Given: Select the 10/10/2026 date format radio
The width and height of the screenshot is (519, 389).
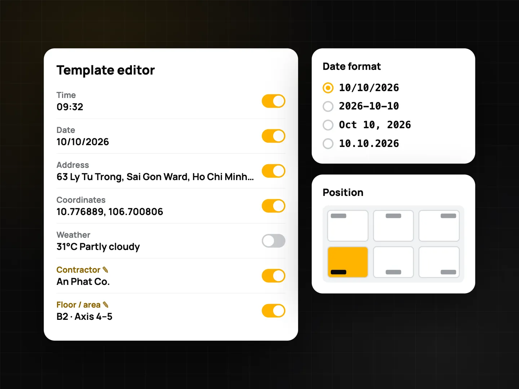Looking at the screenshot, I should (x=328, y=88).
